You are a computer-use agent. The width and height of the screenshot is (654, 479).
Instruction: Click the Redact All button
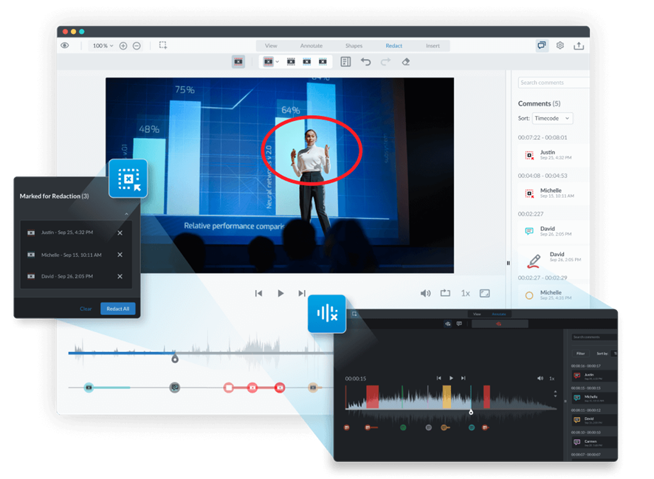click(x=117, y=309)
